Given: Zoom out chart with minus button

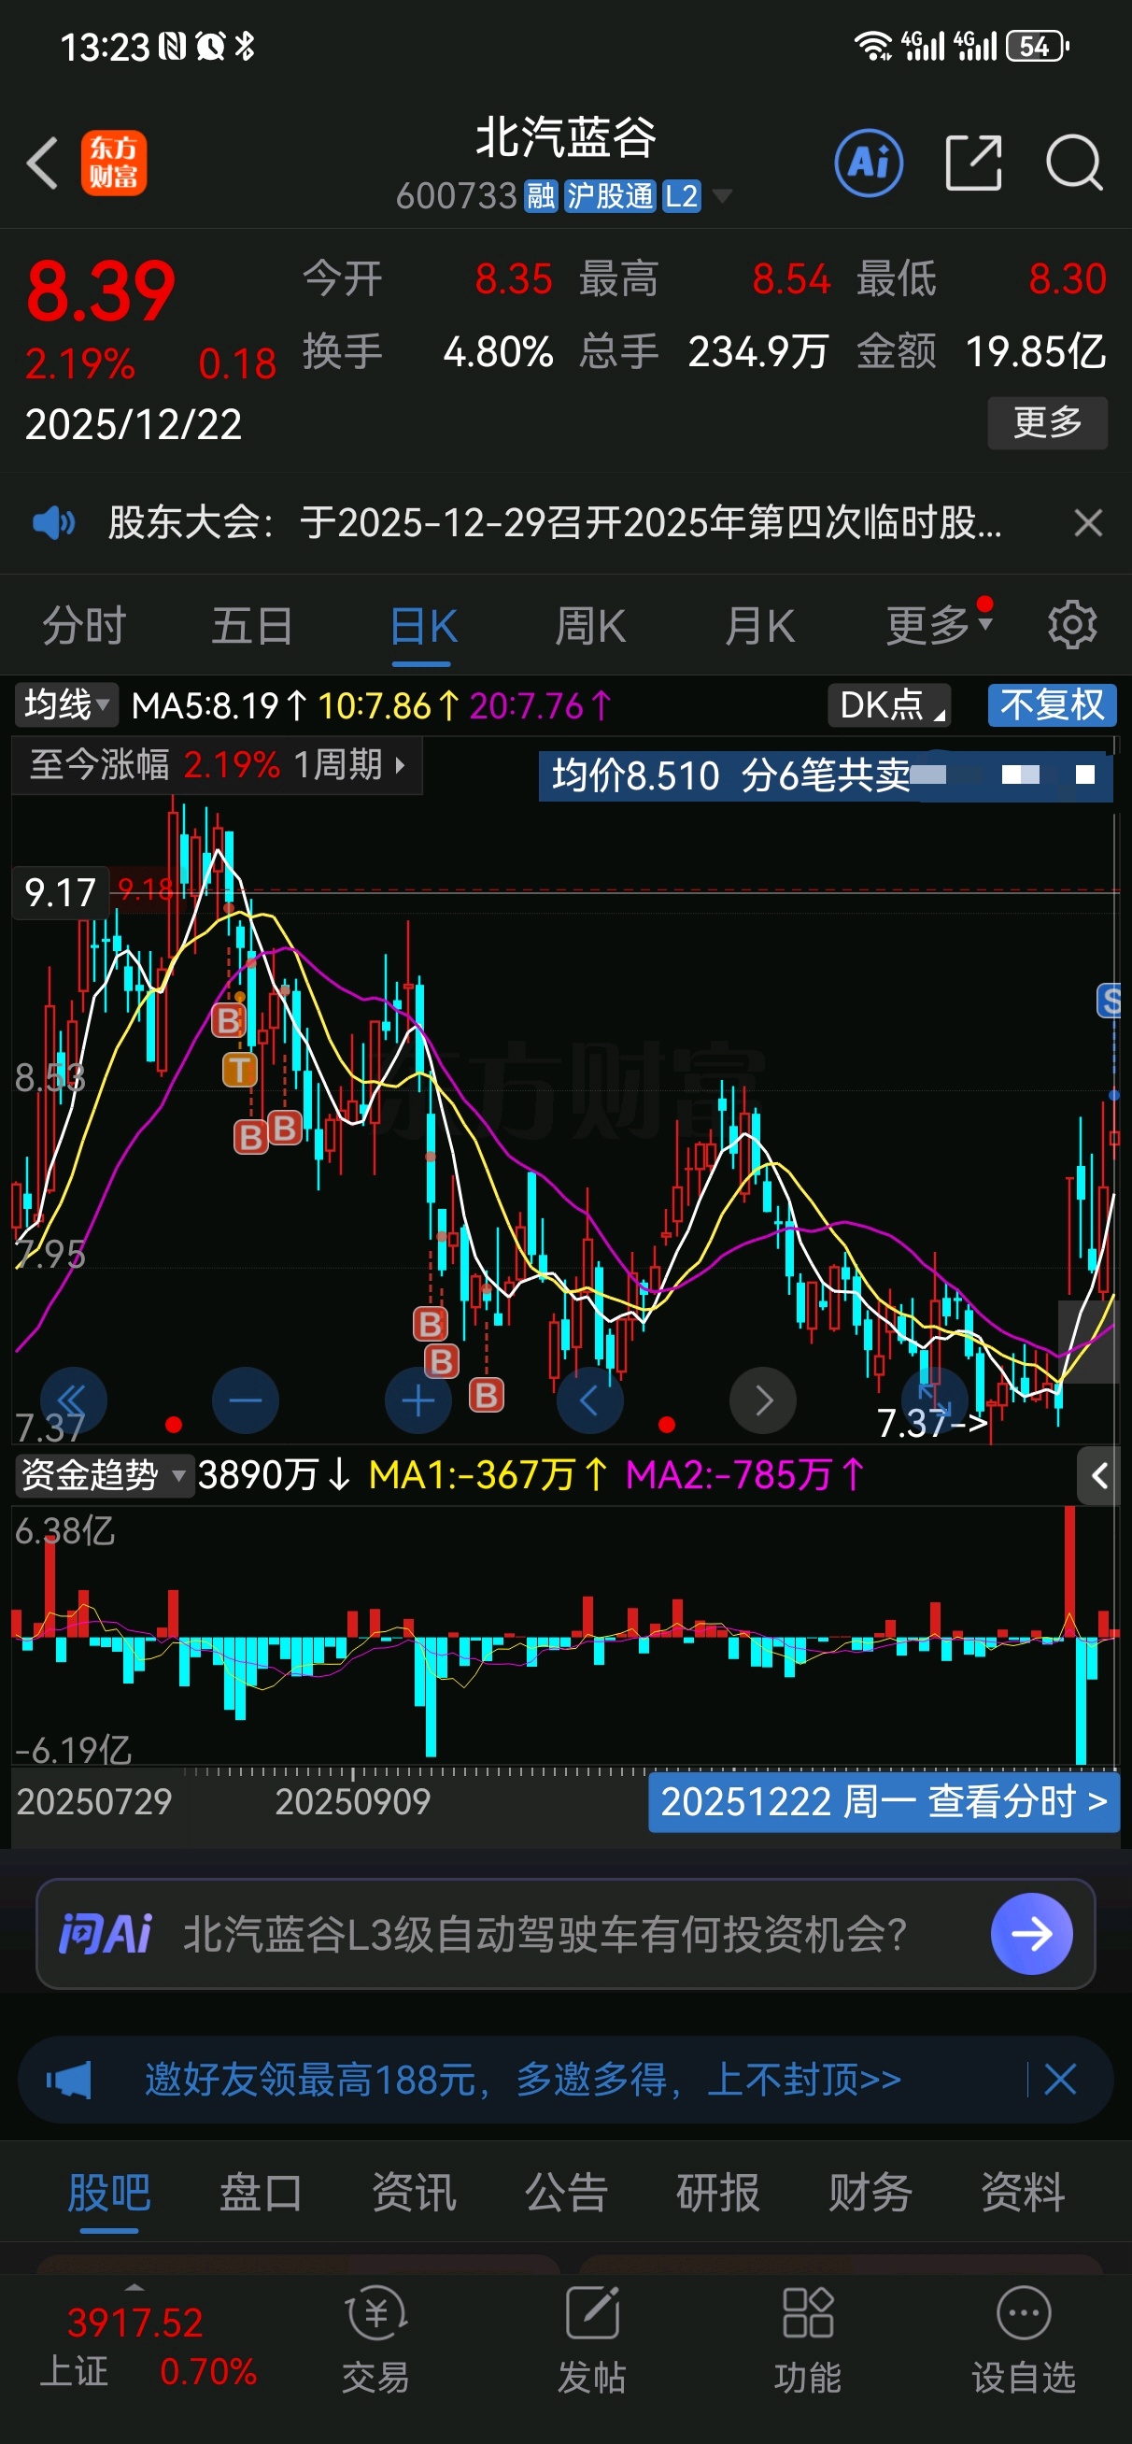Looking at the screenshot, I should (246, 1400).
